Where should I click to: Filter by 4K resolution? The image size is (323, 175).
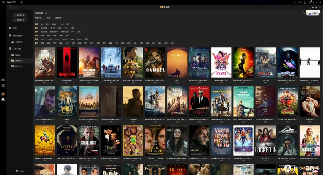pos(42,24)
